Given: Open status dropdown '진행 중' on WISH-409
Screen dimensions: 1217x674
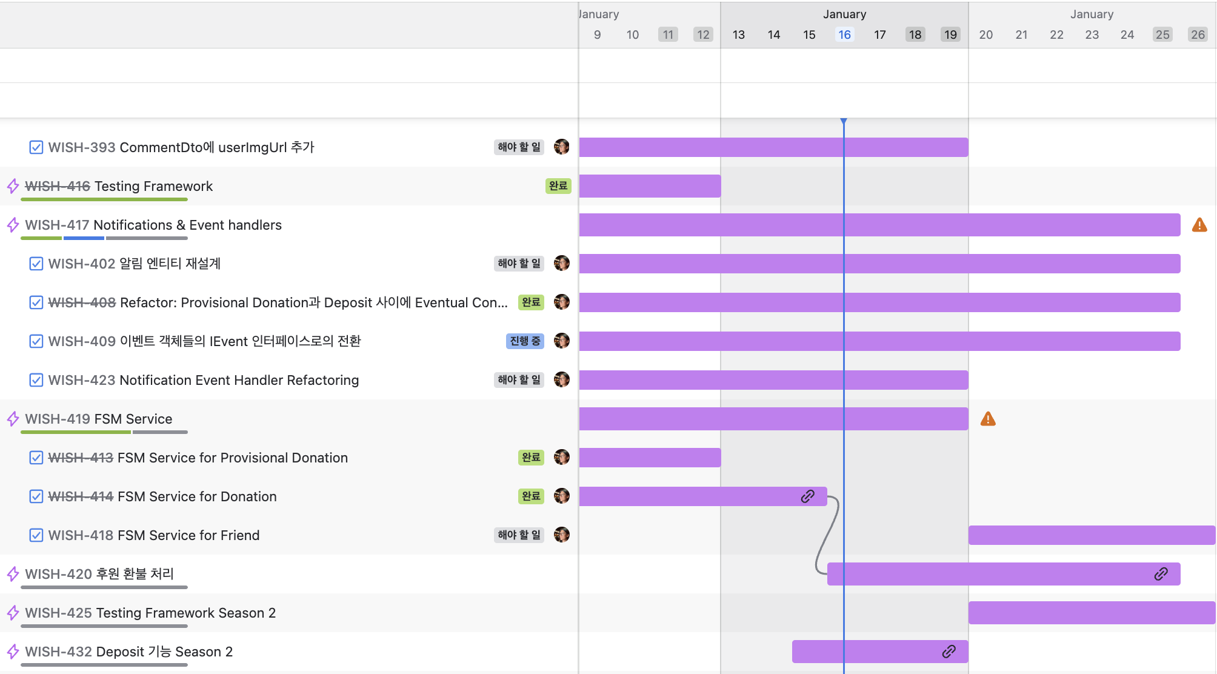Looking at the screenshot, I should click(x=525, y=341).
